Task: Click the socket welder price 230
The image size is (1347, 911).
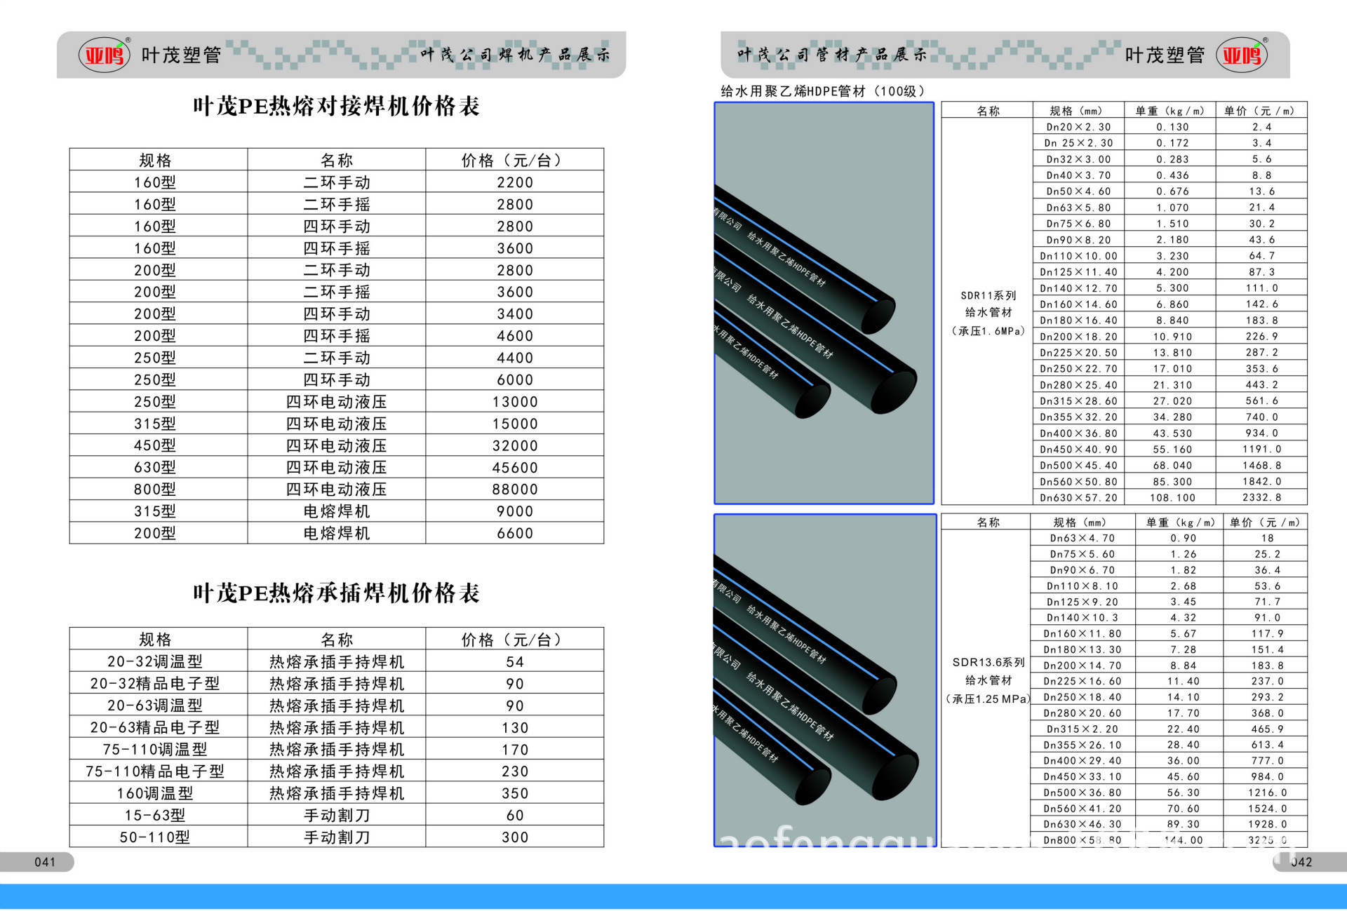Action: (515, 771)
